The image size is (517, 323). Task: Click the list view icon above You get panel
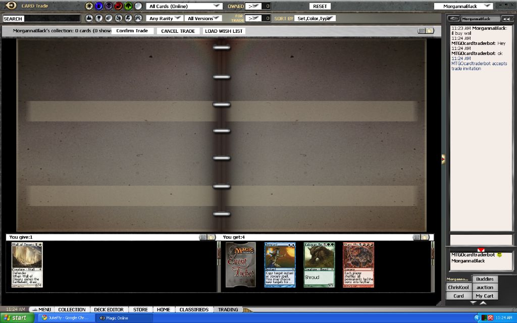tap(416, 237)
